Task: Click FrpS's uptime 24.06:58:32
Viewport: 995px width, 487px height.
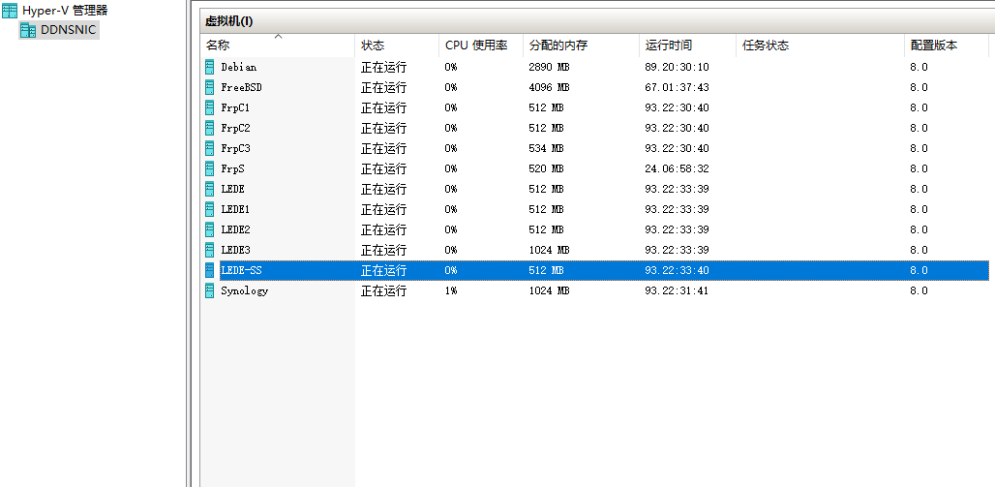Action: (x=678, y=168)
